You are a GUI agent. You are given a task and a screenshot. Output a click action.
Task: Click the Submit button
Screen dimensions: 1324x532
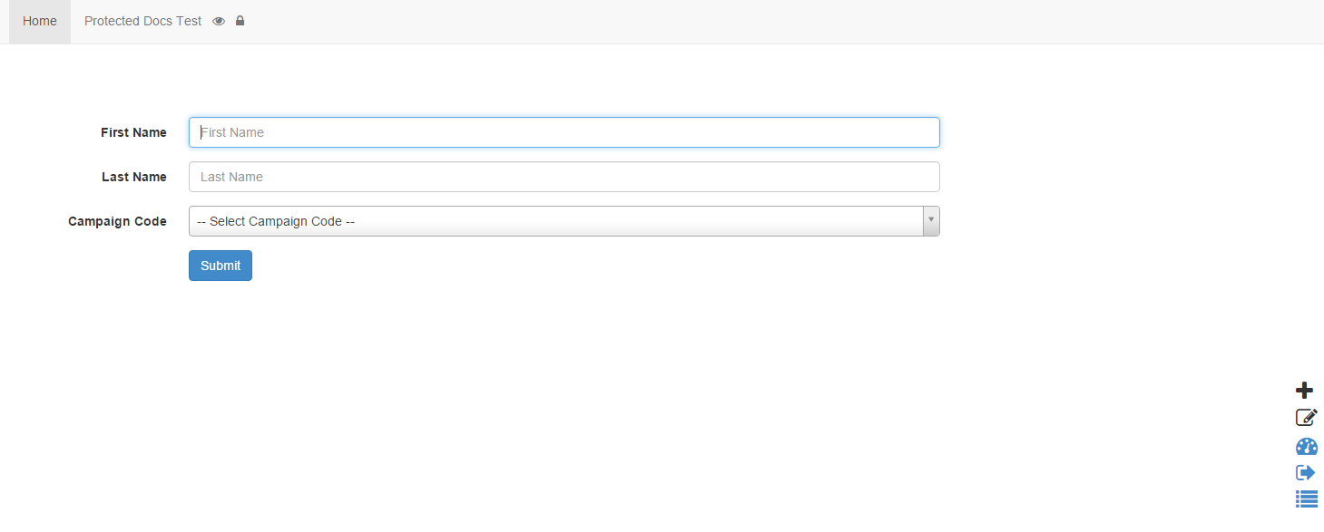[x=220, y=265]
